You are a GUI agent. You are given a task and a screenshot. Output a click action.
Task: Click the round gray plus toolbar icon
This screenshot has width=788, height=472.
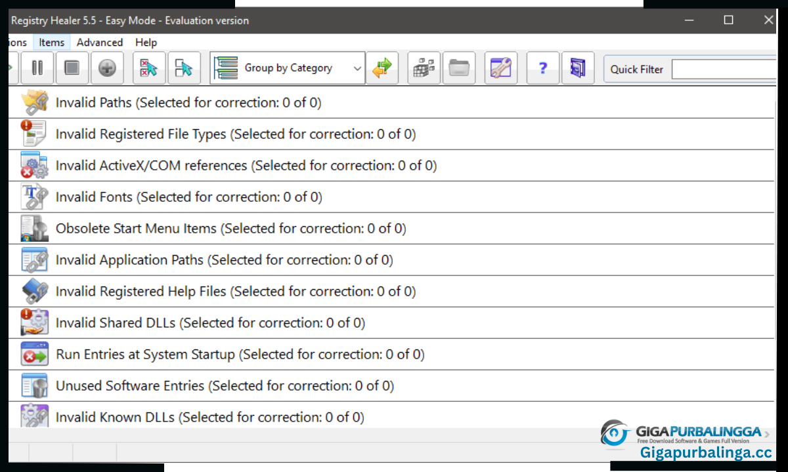click(x=107, y=68)
